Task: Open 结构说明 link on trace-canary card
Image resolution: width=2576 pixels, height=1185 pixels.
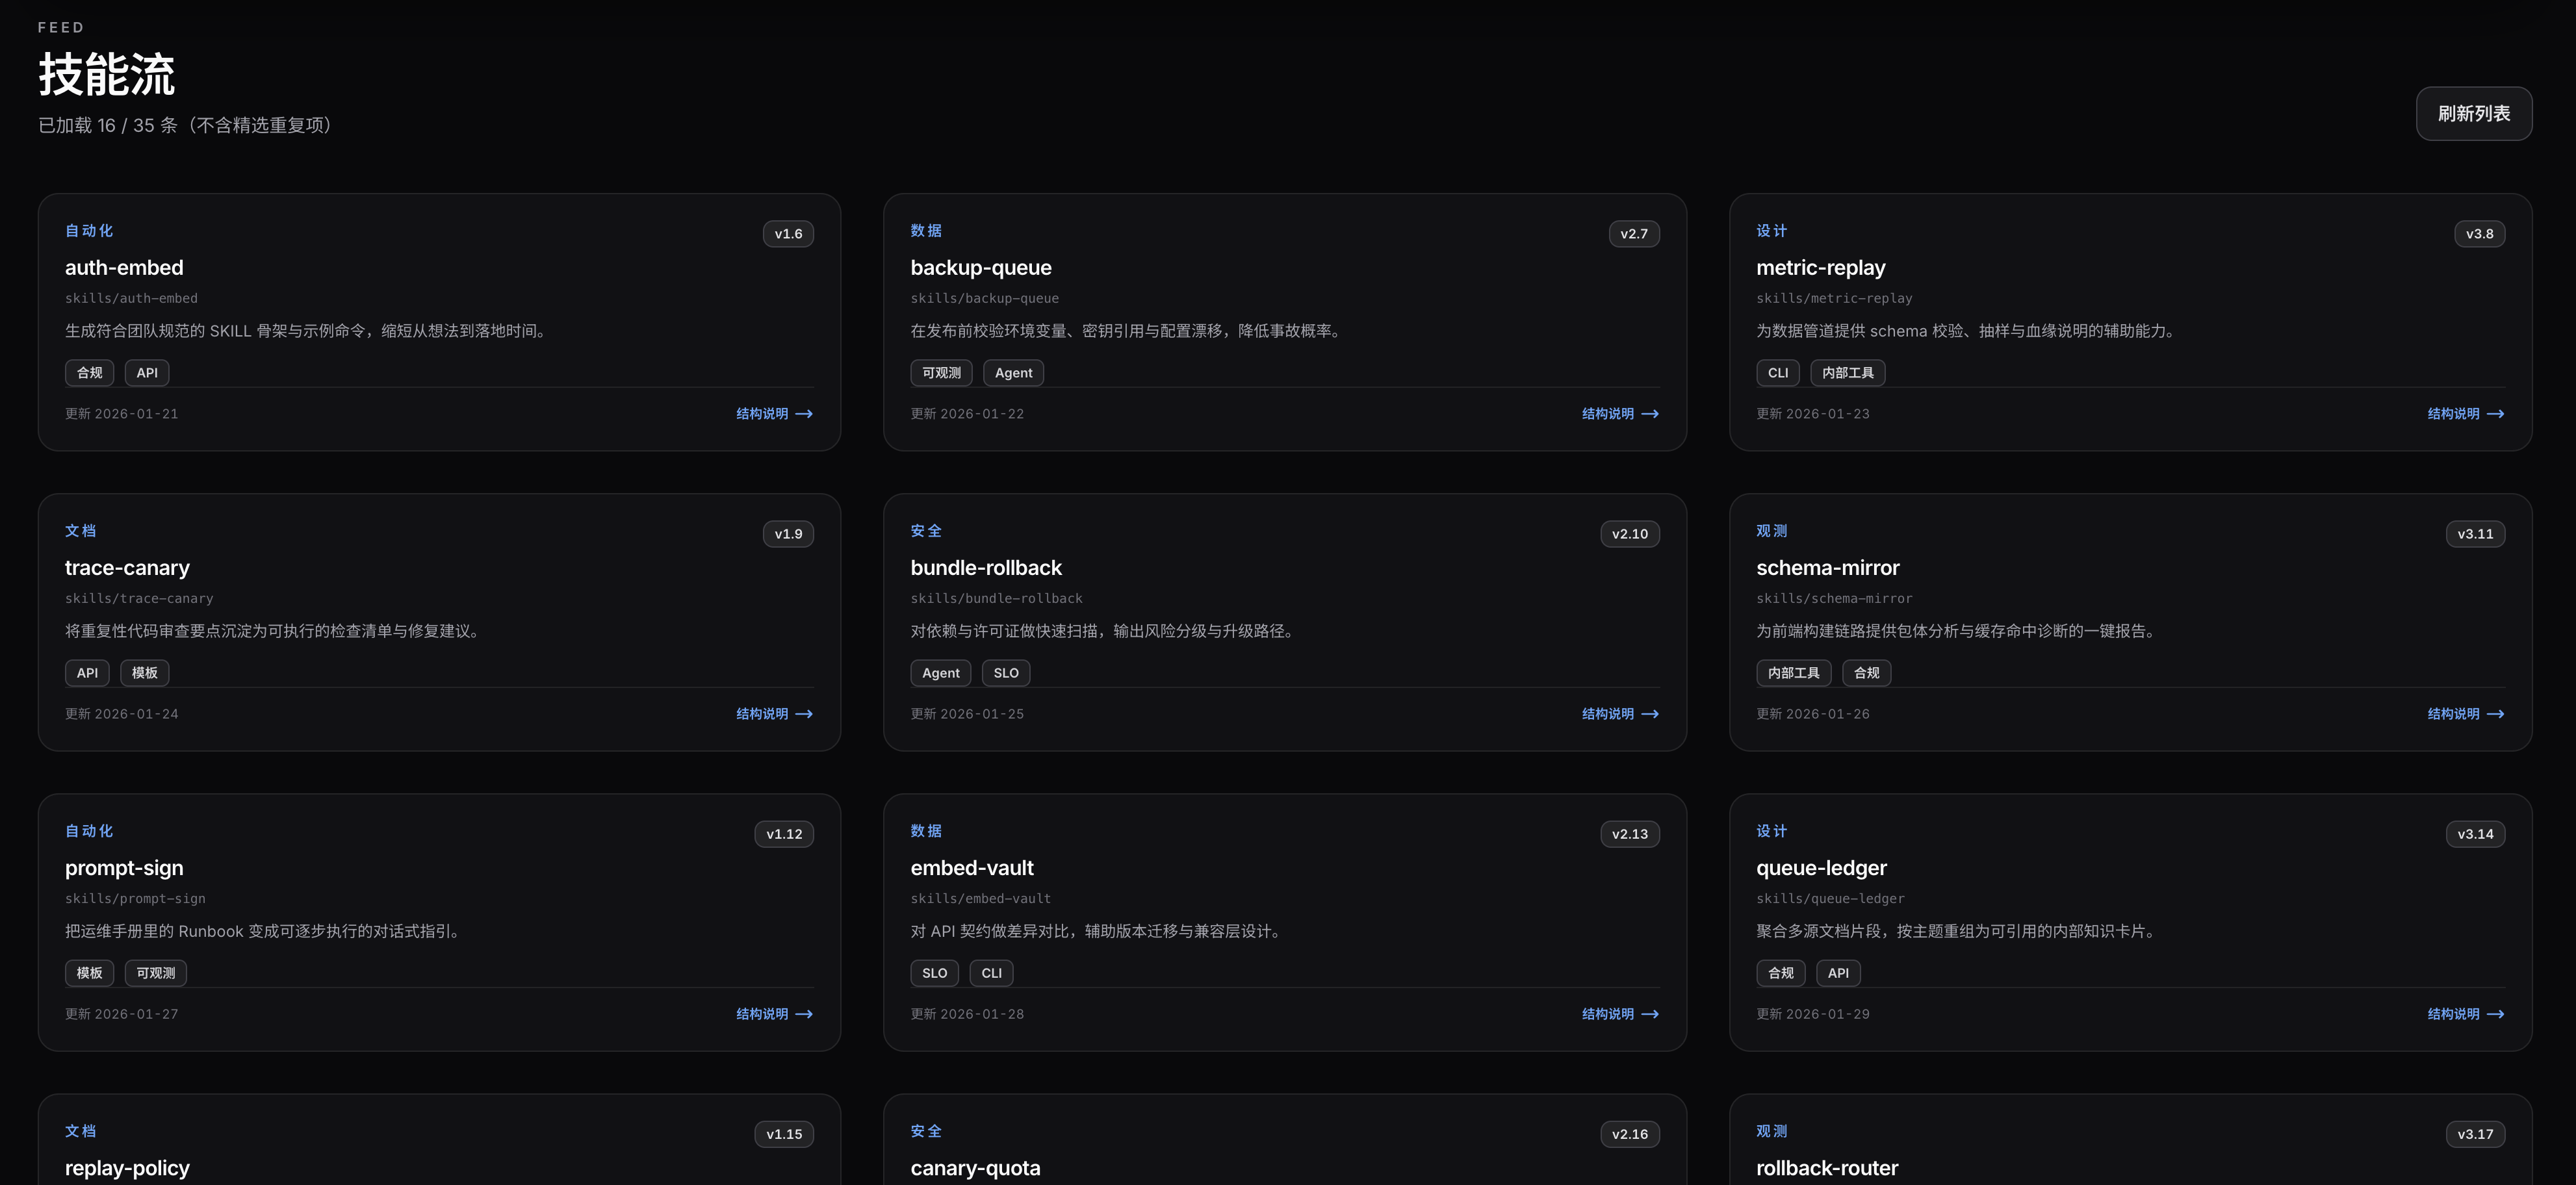Action: [x=774, y=714]
